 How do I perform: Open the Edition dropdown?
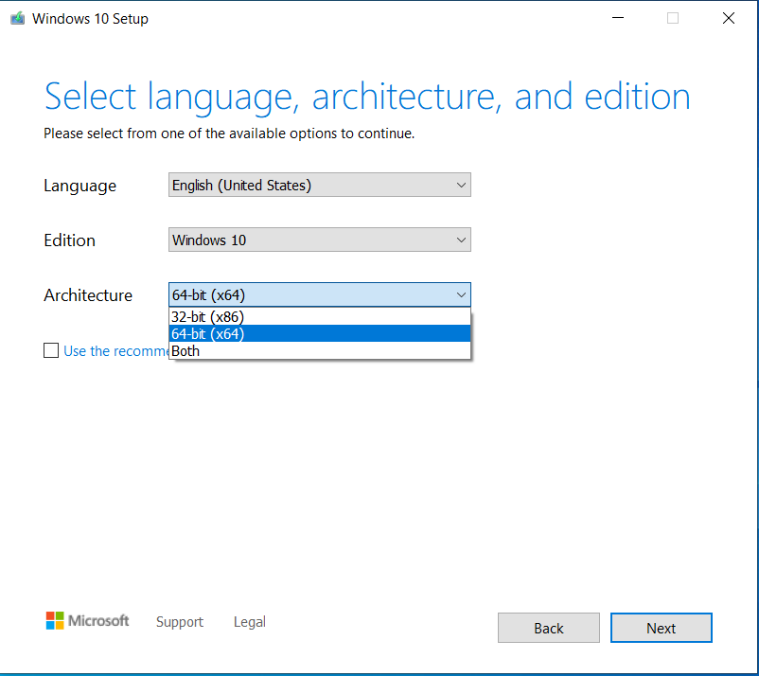coord(320,240)
